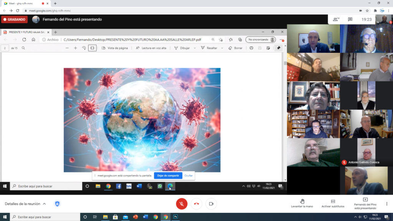This screenshot has height=221, width=393.
Task: Raise hand with Levantar la mano
Action: (302, 203)
